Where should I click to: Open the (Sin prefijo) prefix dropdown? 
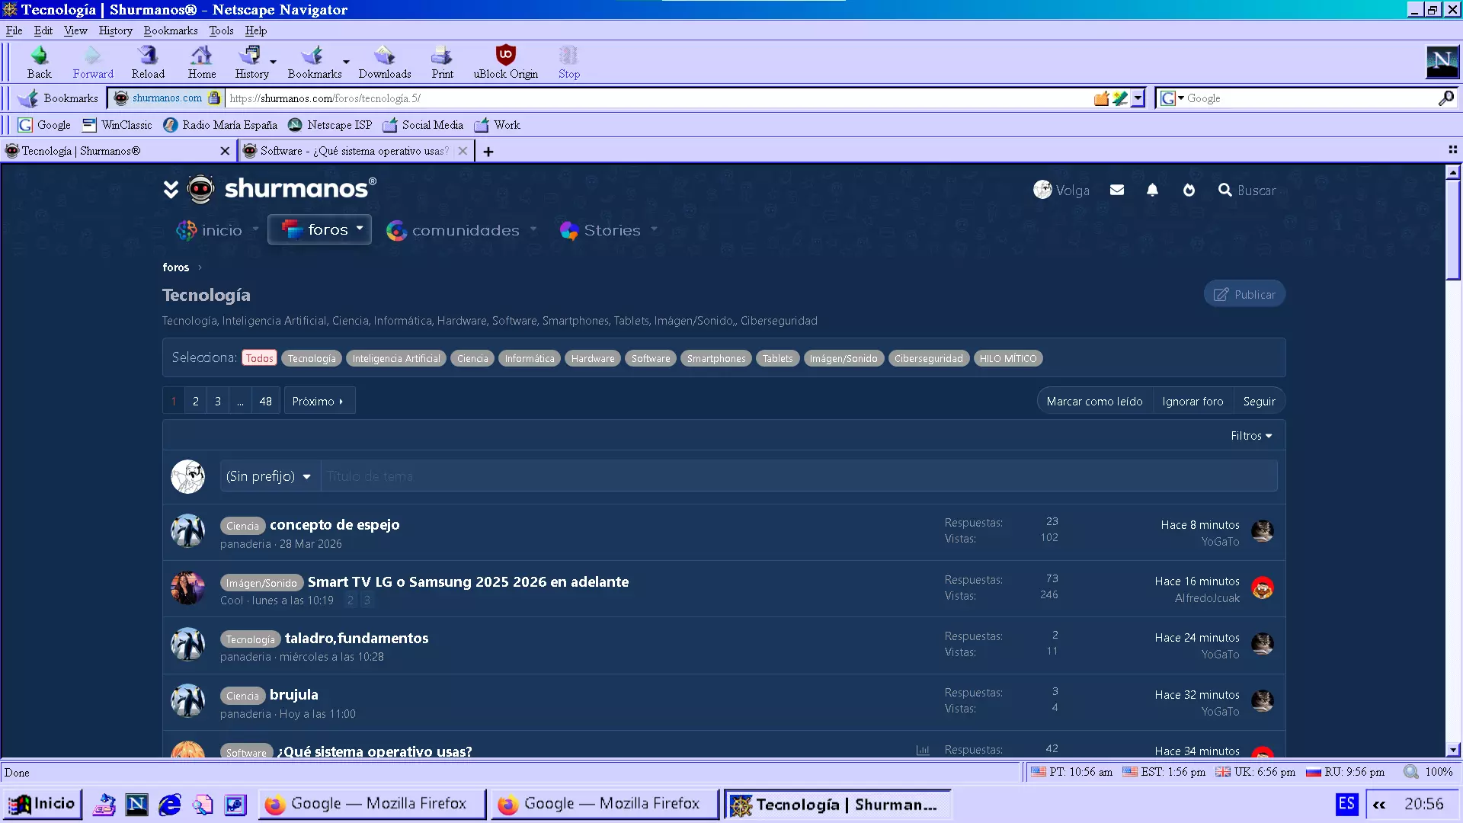pyautogui.click(x=270, y=476)
